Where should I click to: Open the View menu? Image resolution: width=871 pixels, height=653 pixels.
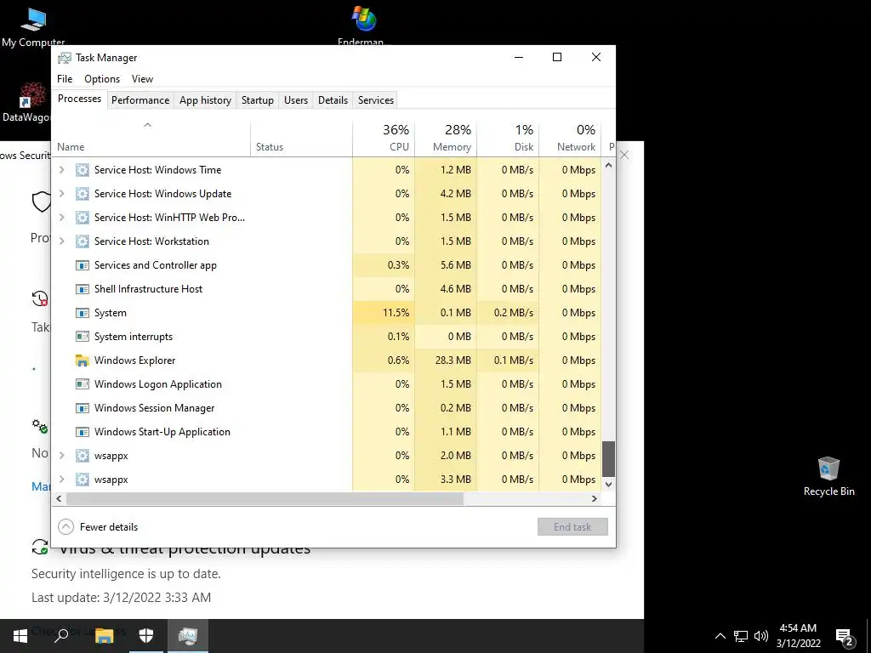pyautogui.click(x=142, y=79)
